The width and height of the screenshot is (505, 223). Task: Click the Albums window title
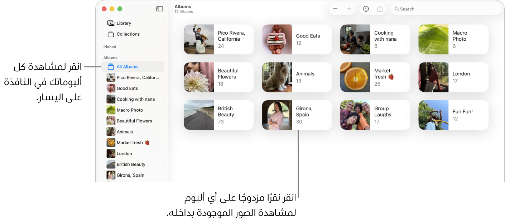[x=183, y=6]
